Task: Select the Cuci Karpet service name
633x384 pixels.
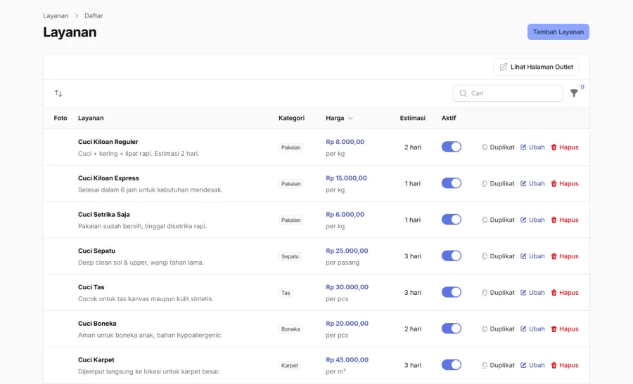Action: (x=96, y=360)
